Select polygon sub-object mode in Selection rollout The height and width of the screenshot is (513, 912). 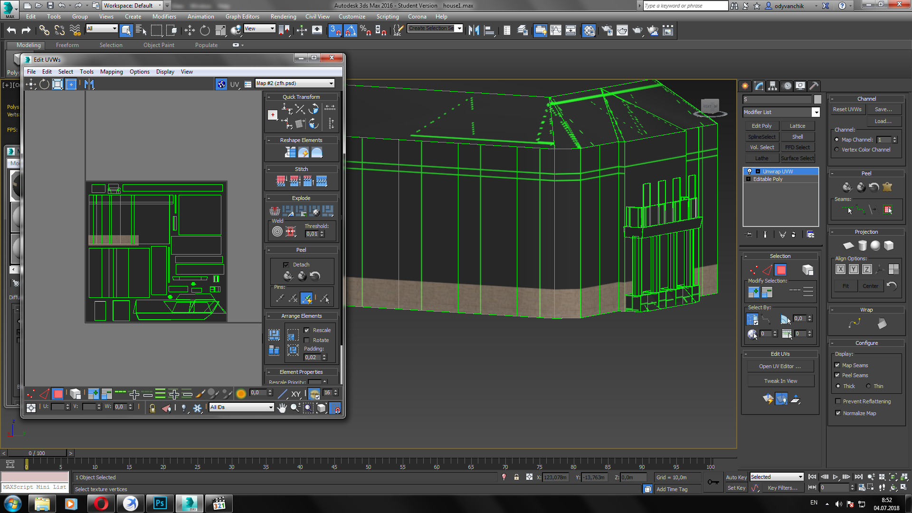780,270
